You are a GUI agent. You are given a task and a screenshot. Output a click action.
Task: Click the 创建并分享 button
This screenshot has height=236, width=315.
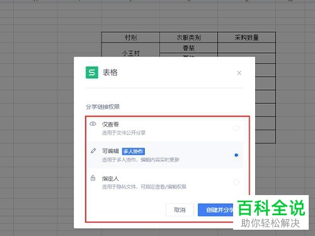click(x=215, y=210)
